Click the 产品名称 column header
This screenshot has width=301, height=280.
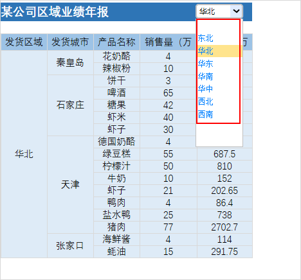tap(116, 42)
